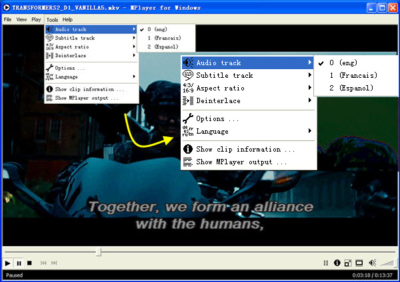Viewport: 400px width, 282px height.
Task: Switch to 1 (Francais) in original audio submenu
Action: click(x=166, y=38)
